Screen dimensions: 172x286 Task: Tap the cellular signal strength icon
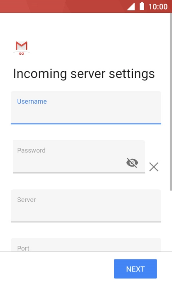[131, 7]
